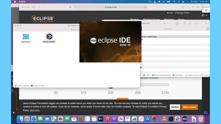Go forward in Safari
The width and height of the screenshot is (221, 124).
(x=44, y=7)
